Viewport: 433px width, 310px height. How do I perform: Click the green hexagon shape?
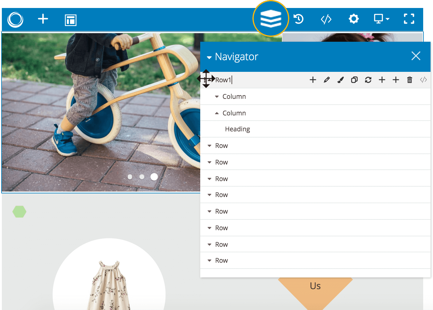19,212
